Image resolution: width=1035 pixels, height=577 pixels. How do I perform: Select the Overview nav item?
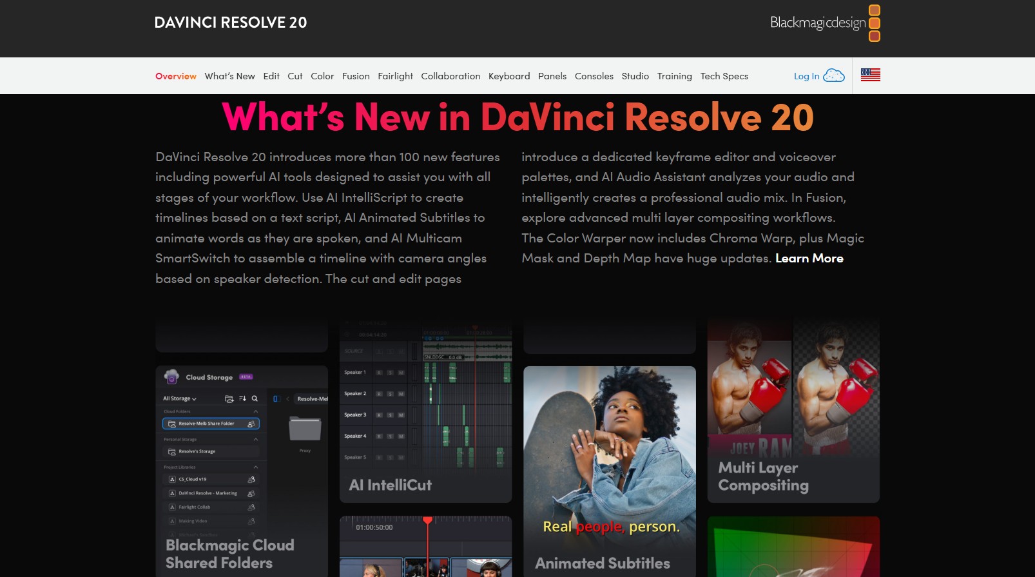pyautogui.click(x=176, y=76)
